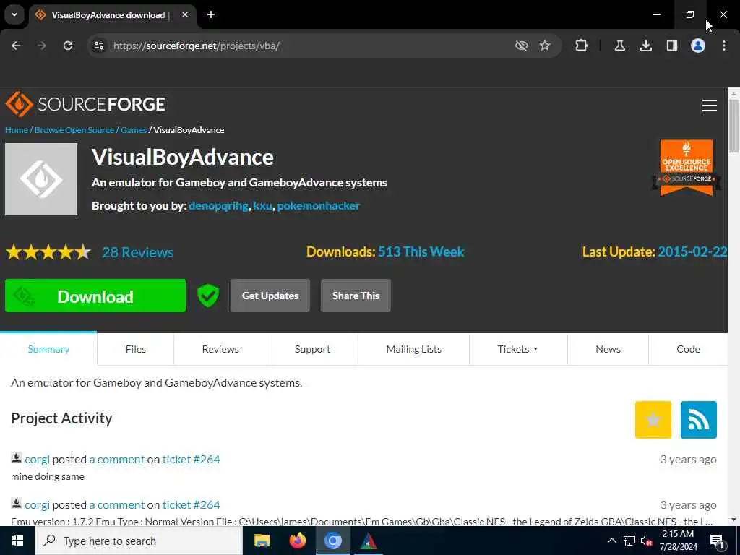Image resolution: width=740 pixels, height=555 pixels.
Task: Go back in browser history
Action: coord(16,46)
